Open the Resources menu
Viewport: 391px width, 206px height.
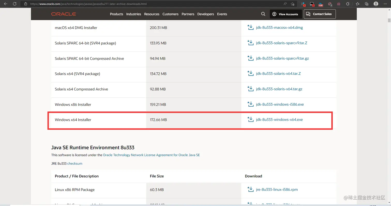pyautogui.click(x=152, y=14)
